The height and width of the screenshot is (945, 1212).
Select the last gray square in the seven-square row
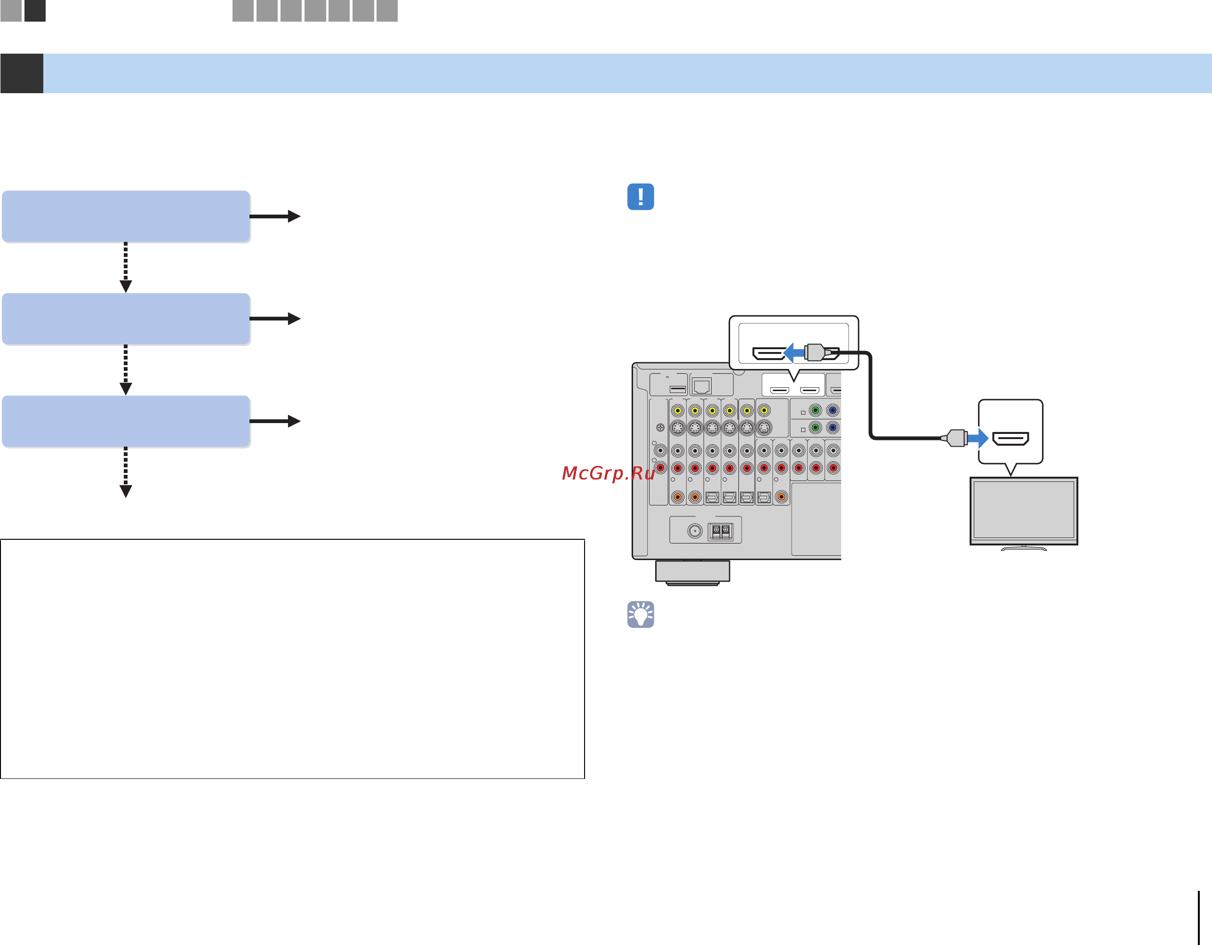click(387, 10)
